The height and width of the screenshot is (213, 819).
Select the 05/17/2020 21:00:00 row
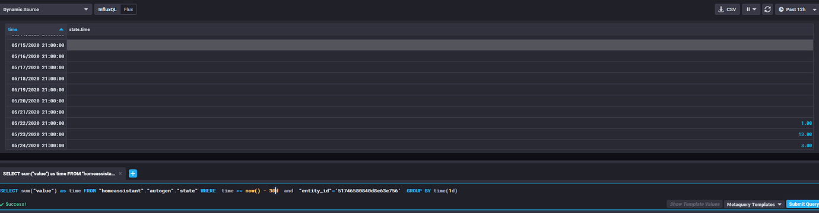click(409, 67)
